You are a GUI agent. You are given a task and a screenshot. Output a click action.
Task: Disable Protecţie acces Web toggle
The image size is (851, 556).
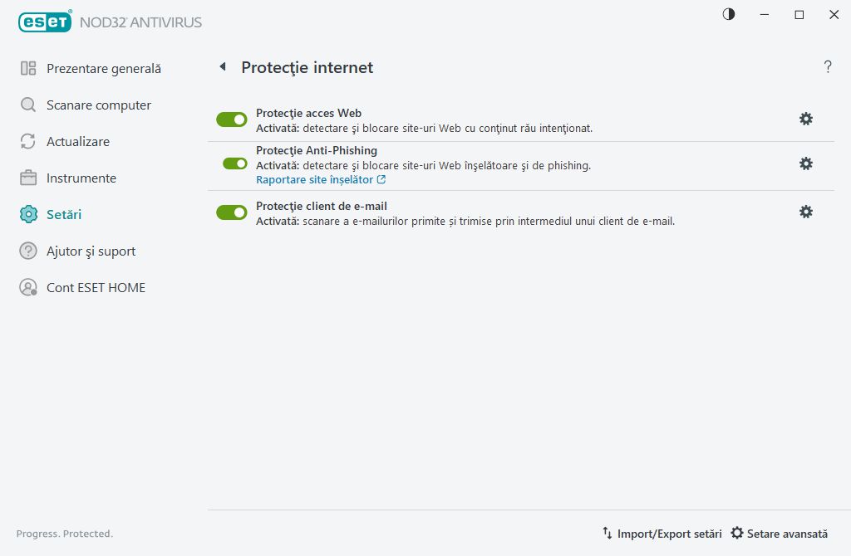(231, 119)
